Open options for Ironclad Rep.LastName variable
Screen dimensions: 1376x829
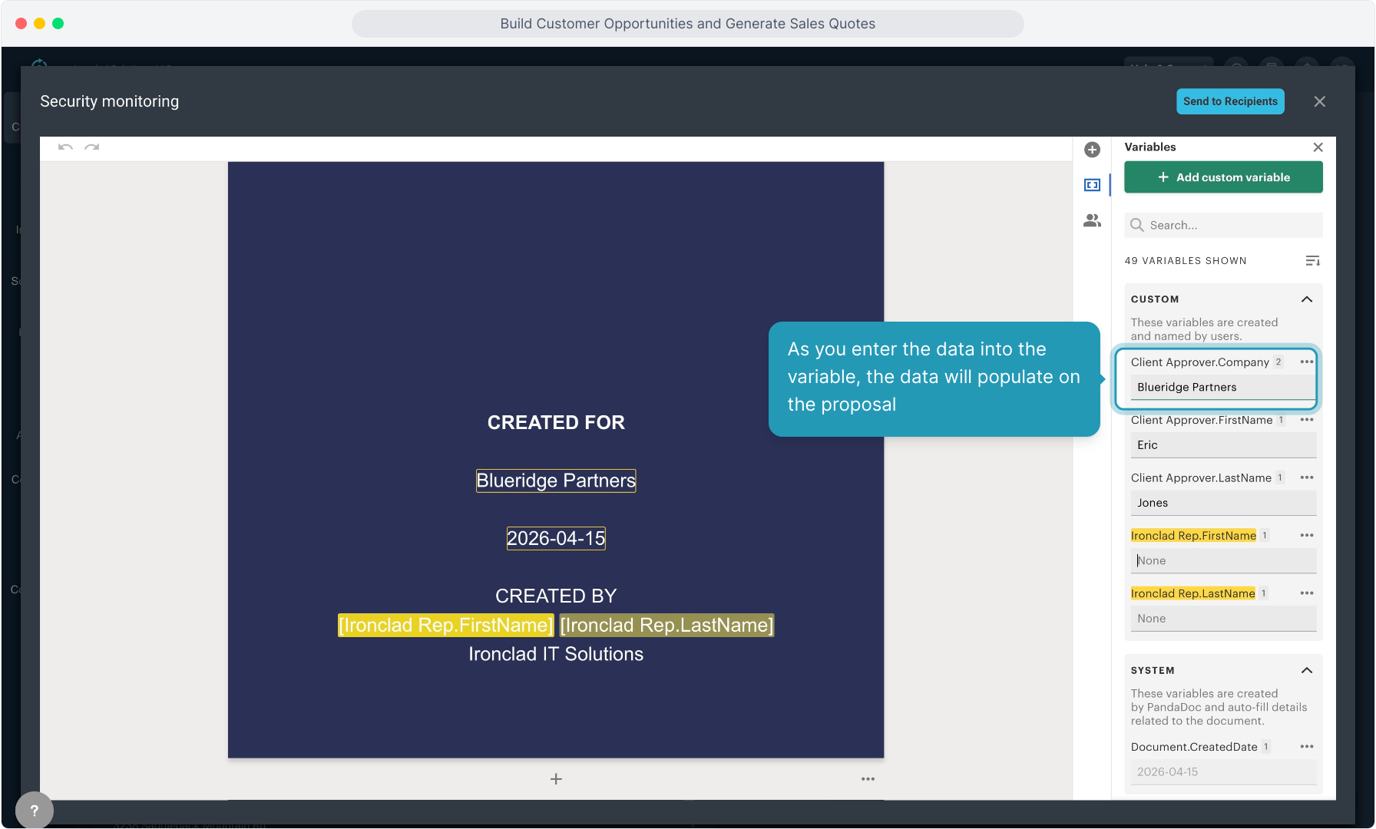1307,593
